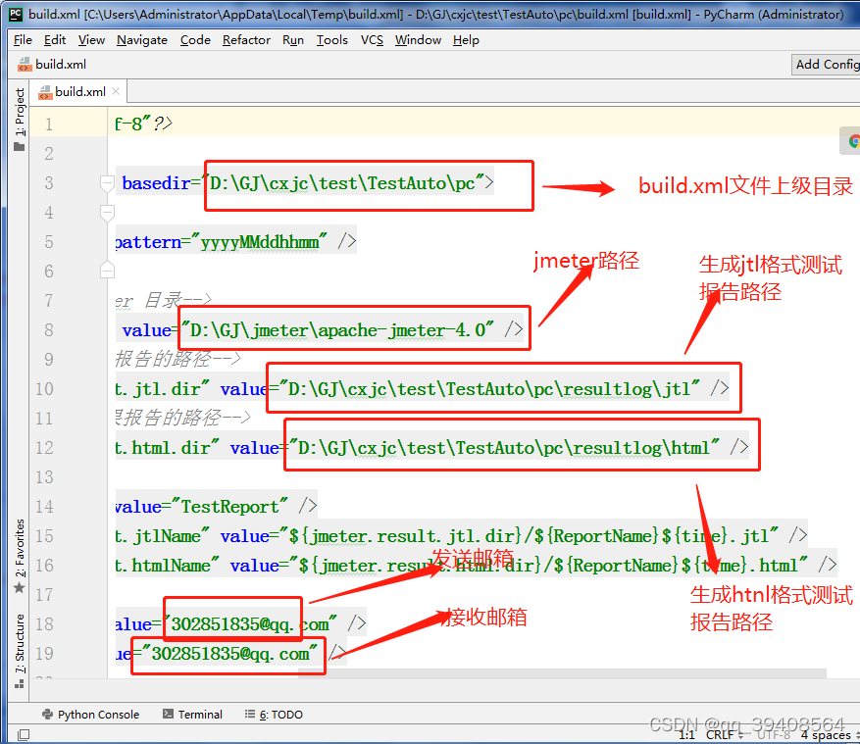860x744 pixels.
Task: Click the basedir attribute on line 3
Action: (x=156, y=183)
